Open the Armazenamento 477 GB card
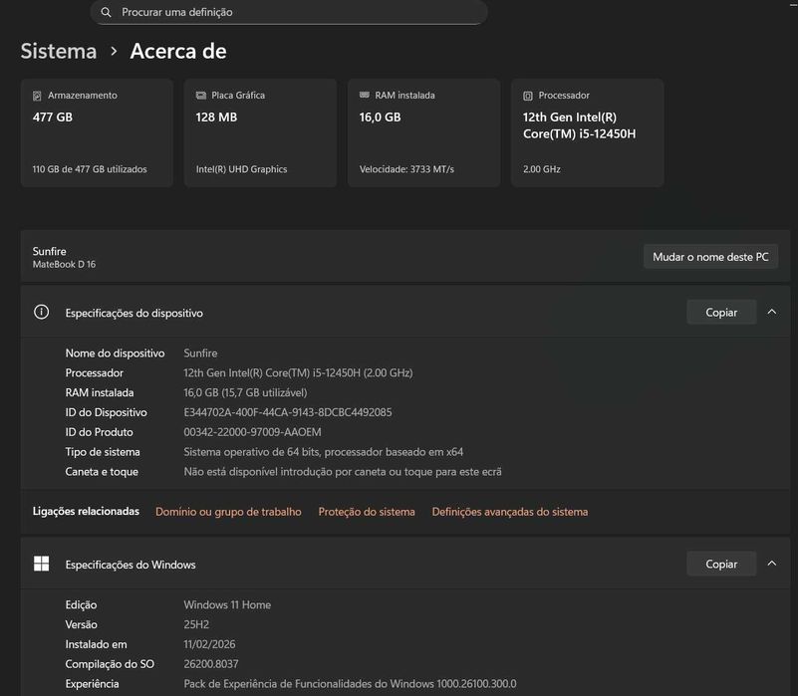This screenshot has height=696, width=798. [x=98, y=132]
